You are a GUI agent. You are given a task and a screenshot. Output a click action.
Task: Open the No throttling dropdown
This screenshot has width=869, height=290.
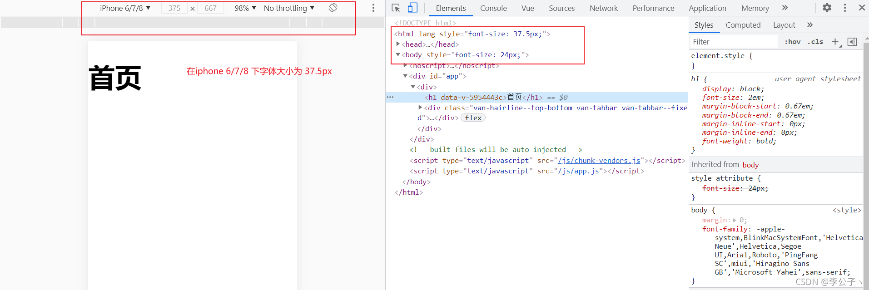coord(289,8)
